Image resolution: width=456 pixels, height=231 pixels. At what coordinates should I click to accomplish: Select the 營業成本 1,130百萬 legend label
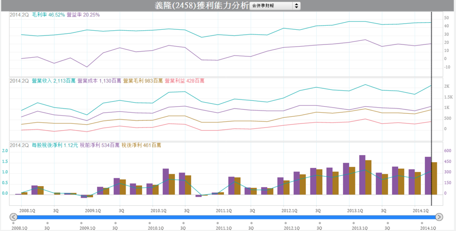tap(99, 81)
